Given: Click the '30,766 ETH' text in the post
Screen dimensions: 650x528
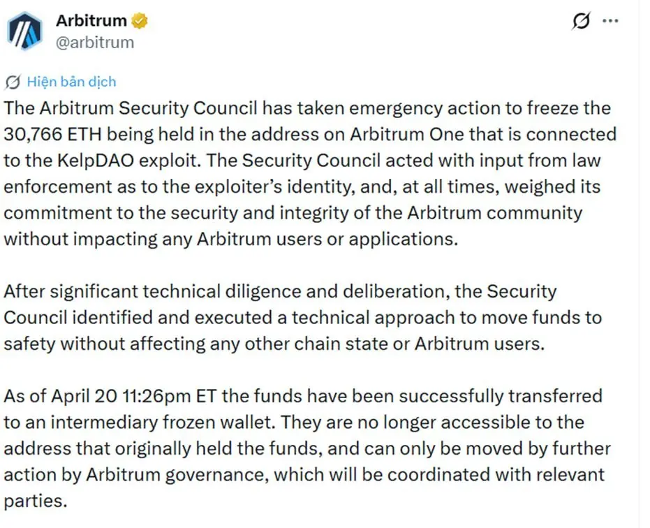Looking at the screenshot, I should coord(52,134).
